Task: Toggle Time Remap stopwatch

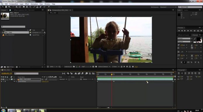Action: tap(14, 81)
